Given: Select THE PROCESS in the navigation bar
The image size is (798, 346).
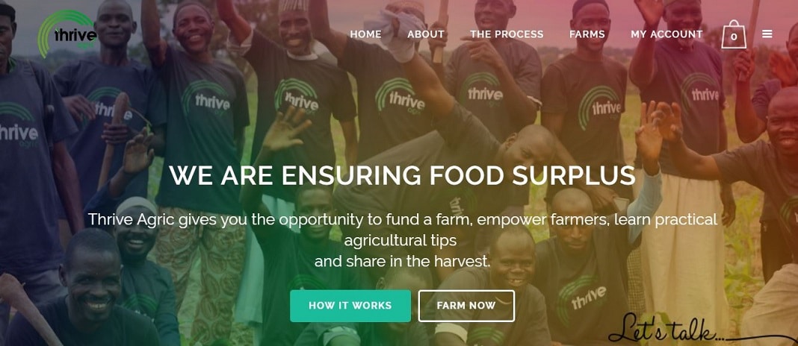Looking at the screenshot, I should (x=507, y=34).
